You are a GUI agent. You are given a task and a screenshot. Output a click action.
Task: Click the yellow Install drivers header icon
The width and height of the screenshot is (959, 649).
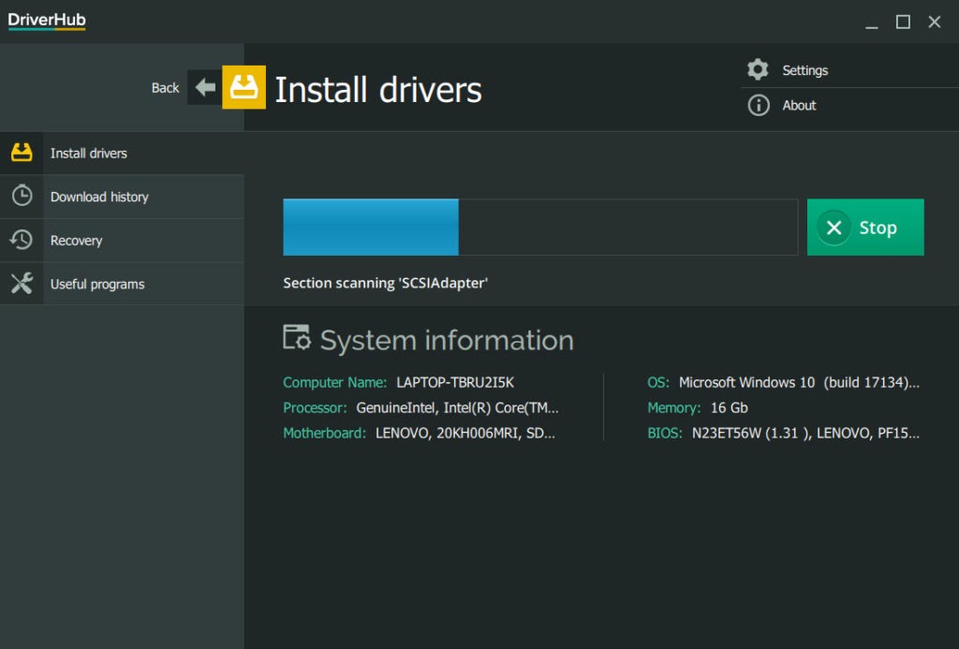coord(243,87)
